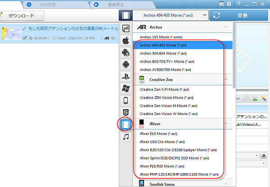Open the Samsung Android devices category
This screenshot has height=187, width=270.
pyautogui.click(x=126, y=53)
